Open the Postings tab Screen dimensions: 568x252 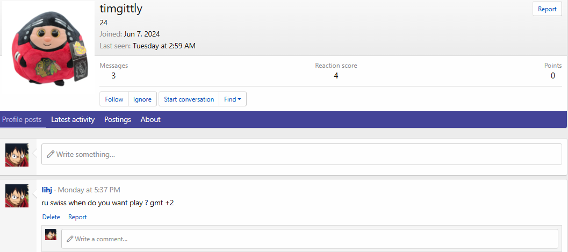pos(118,120)
